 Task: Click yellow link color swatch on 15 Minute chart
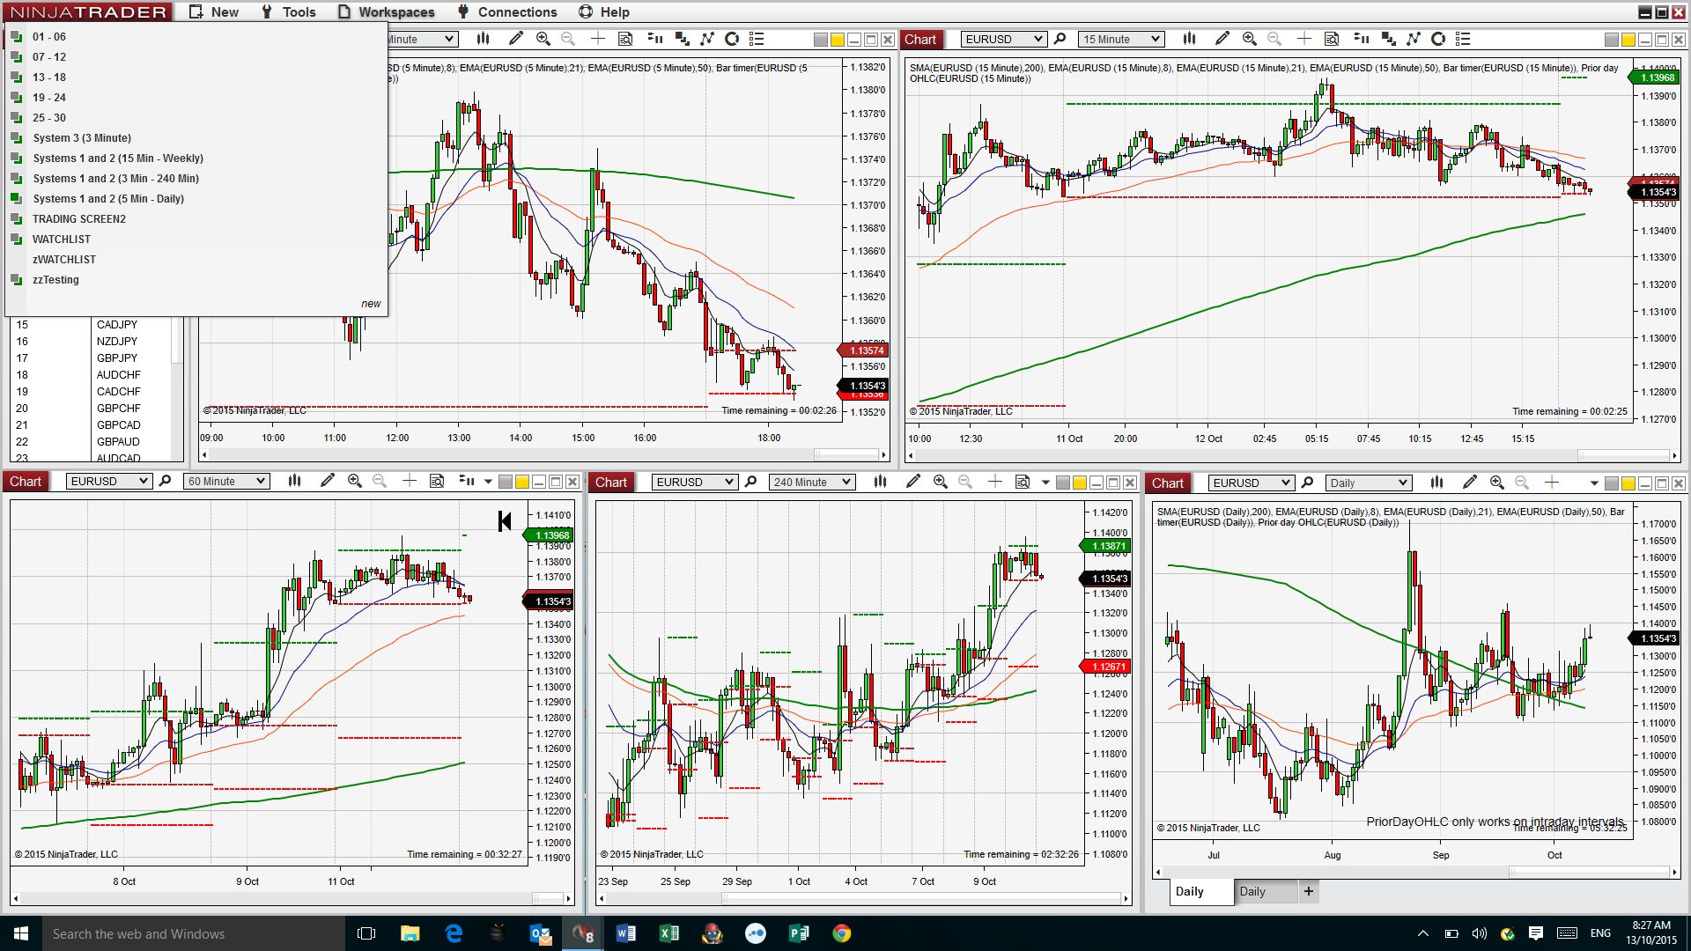click(1628, 40)
